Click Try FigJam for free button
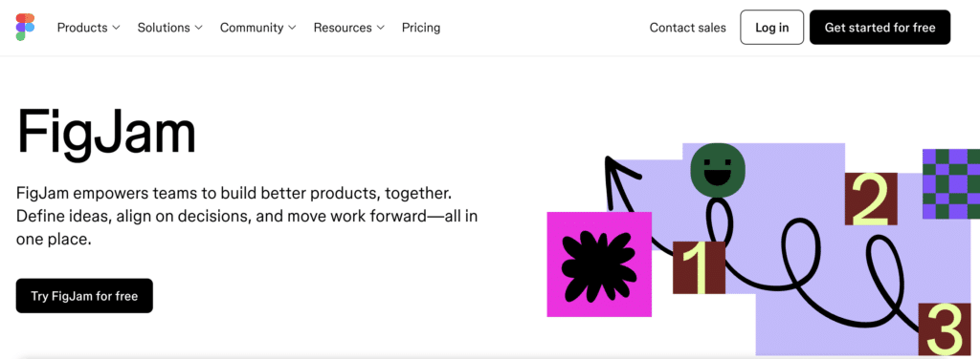Image resolution: width=980 pixels, height=359 pixels. (x=84, y=295)
